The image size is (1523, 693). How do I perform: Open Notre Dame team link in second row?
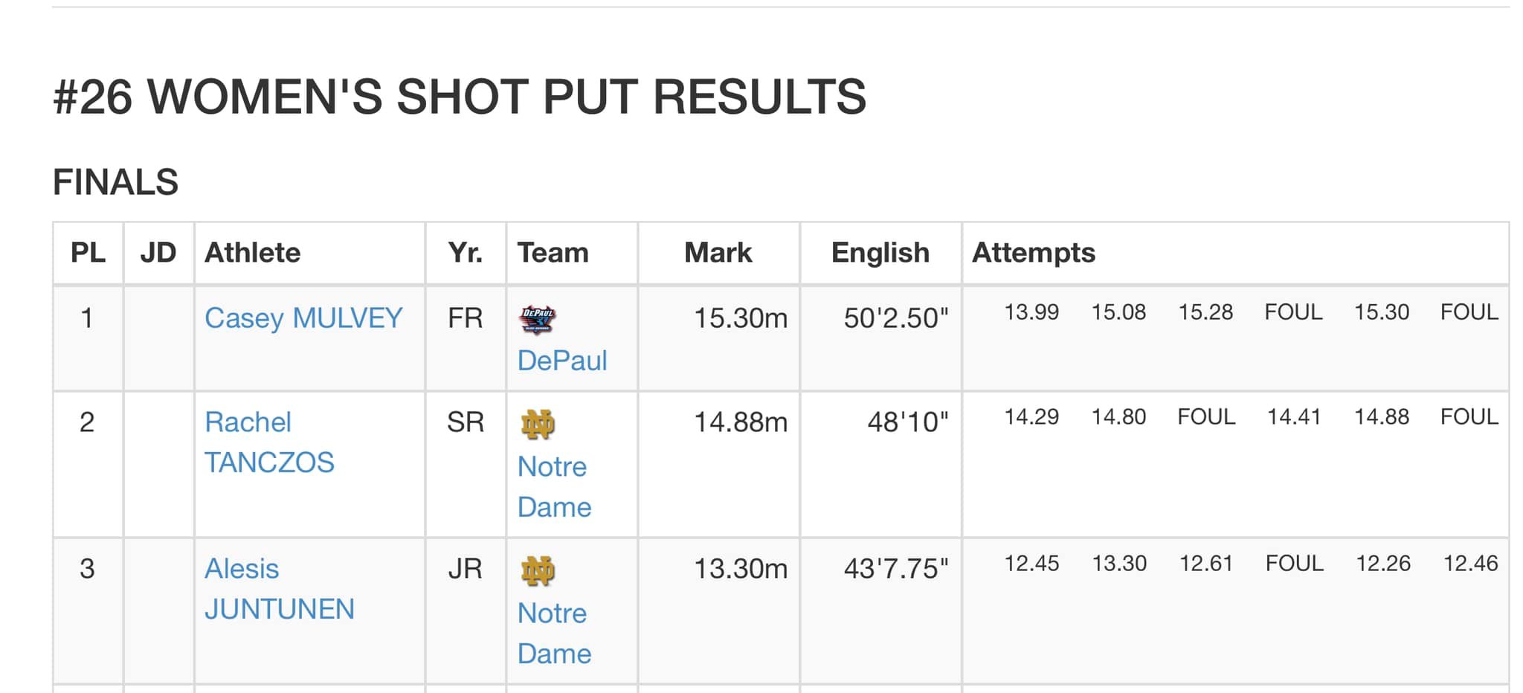tap(554, 487)
